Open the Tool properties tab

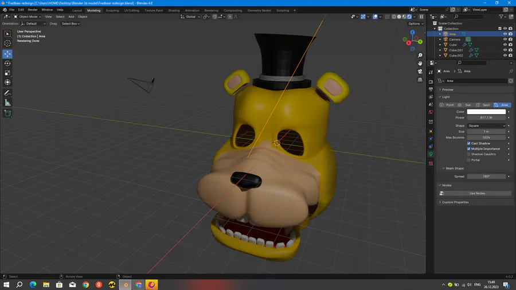coord(431,72)
